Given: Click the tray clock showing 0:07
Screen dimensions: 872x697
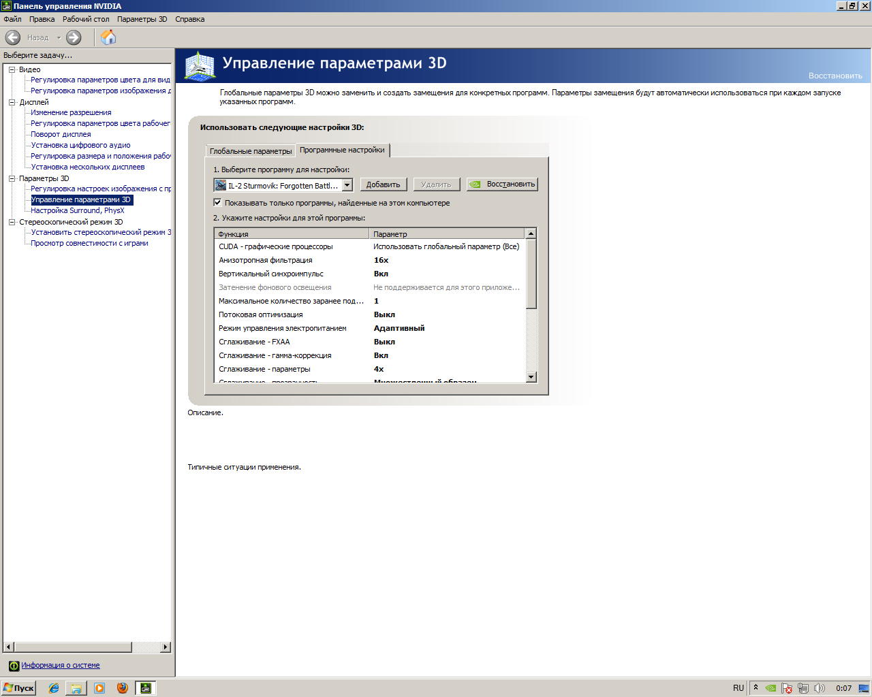Looking at the screenshot, I should 843,688.
